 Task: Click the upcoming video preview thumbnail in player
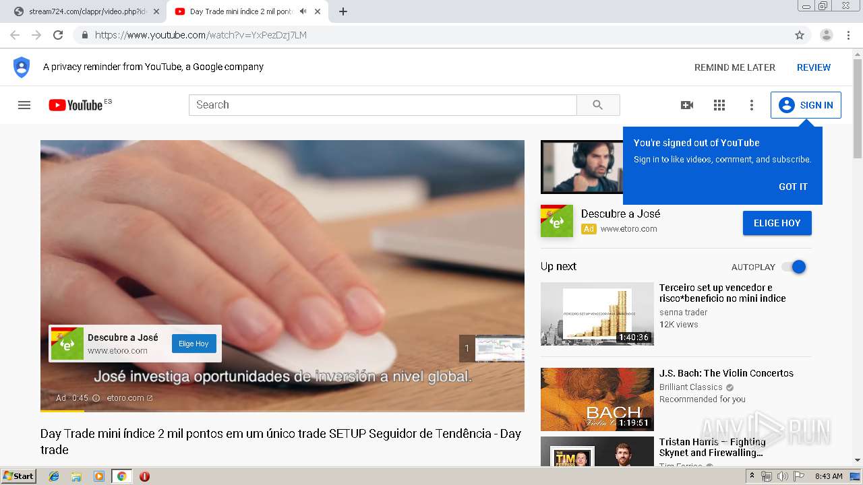pos(500,348)
